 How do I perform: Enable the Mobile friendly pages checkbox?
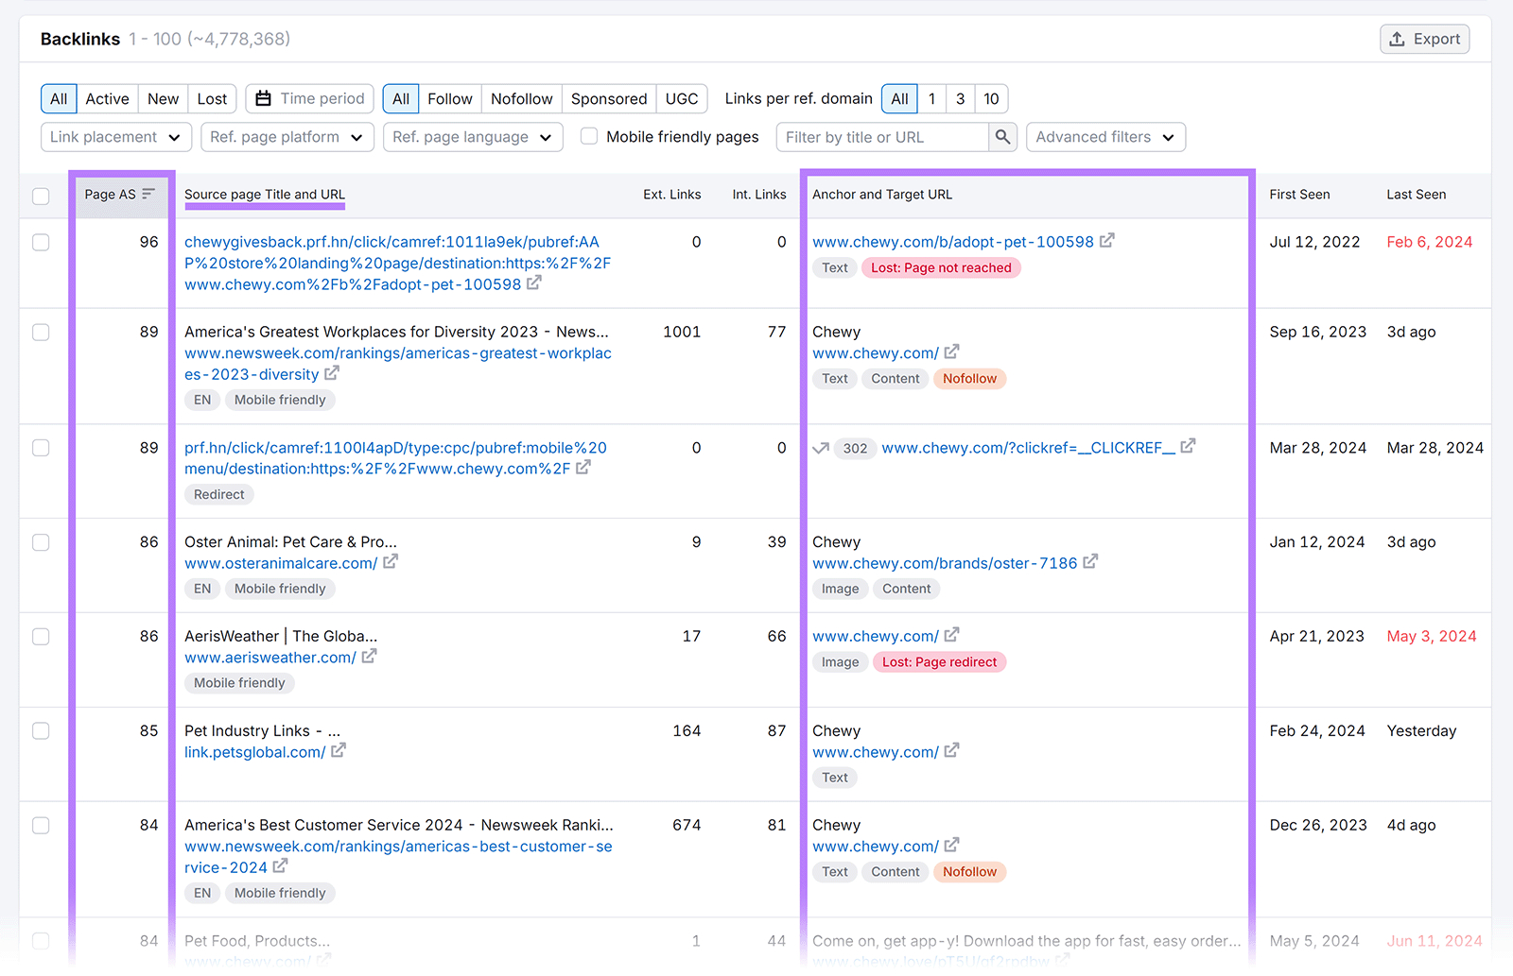tap(588, 136)
